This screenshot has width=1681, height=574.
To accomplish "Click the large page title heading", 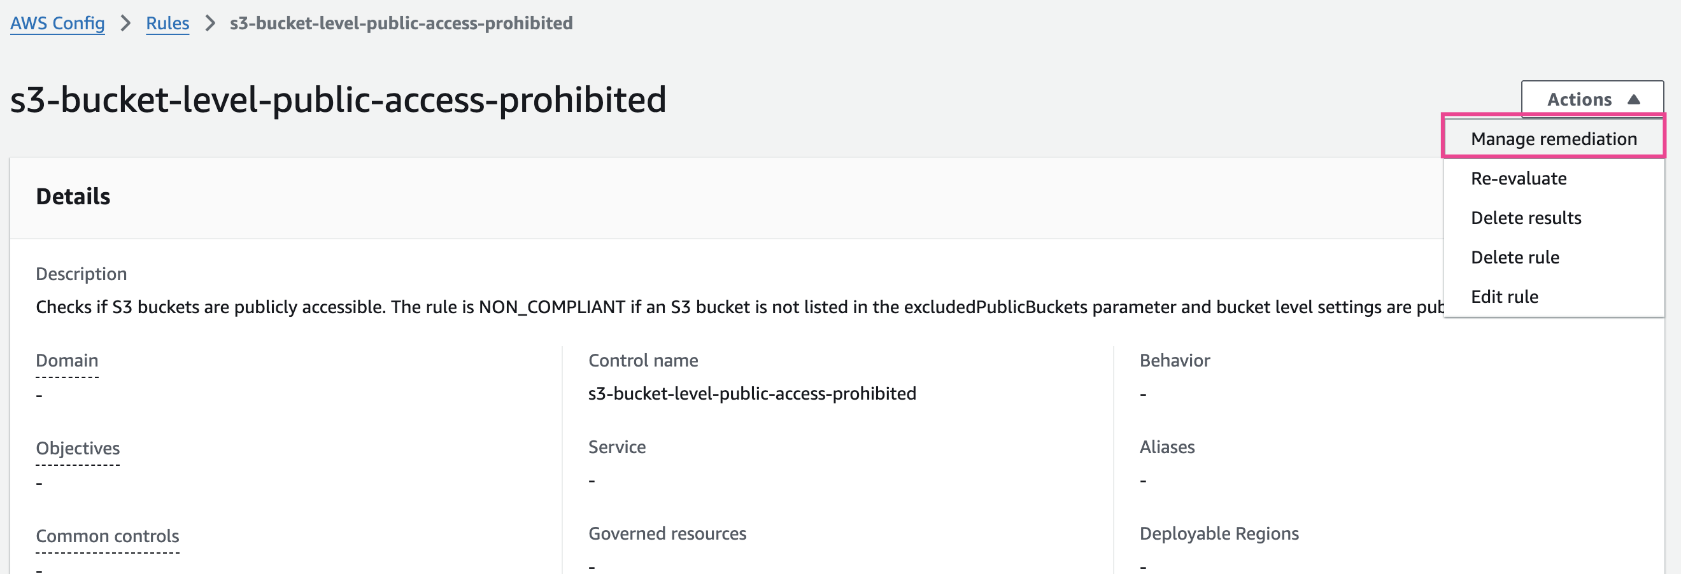I will point(338,100).
